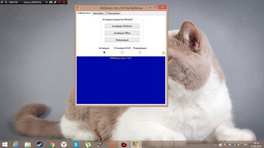The width and height of the screenshot is (264, 148).
Task: Select the Активация radio button
Action: point(104,52)
